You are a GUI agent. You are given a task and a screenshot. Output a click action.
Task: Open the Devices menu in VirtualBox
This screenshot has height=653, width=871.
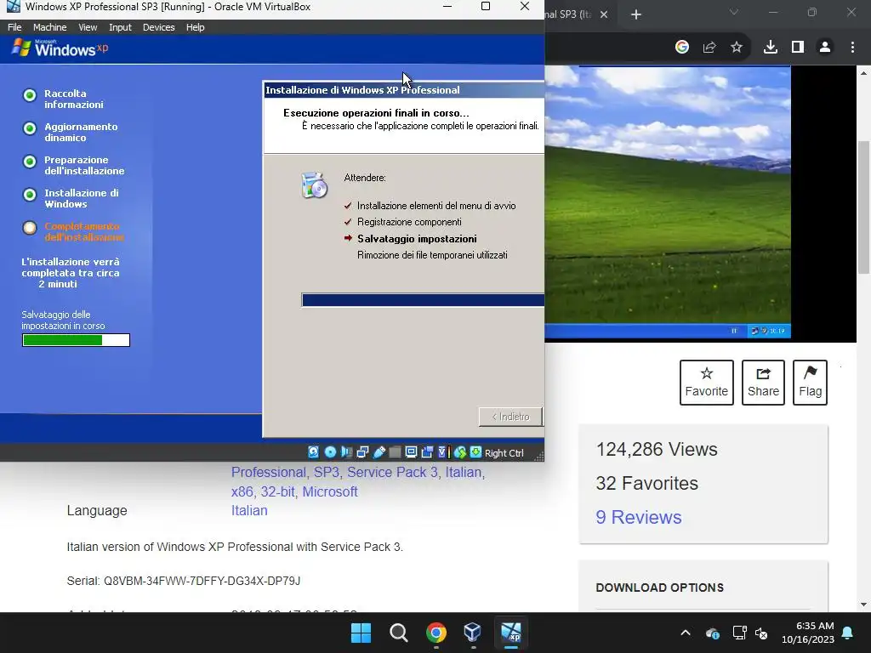coord(158,27)
